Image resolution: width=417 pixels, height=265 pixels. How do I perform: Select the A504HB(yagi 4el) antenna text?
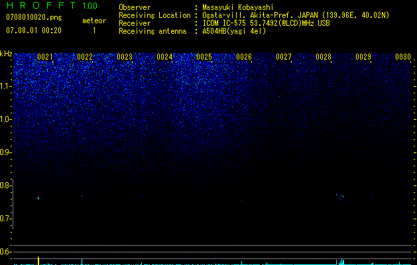(x=234, y=31)
